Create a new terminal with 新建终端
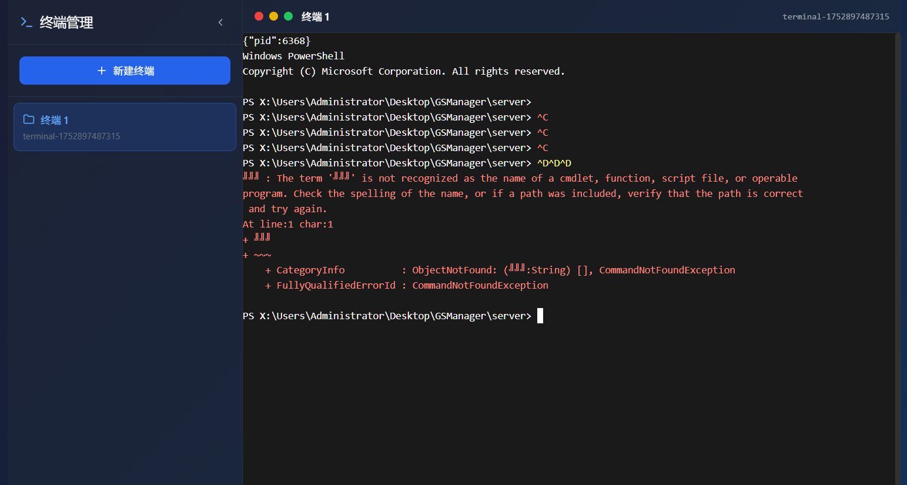 (x=125, y=71)
